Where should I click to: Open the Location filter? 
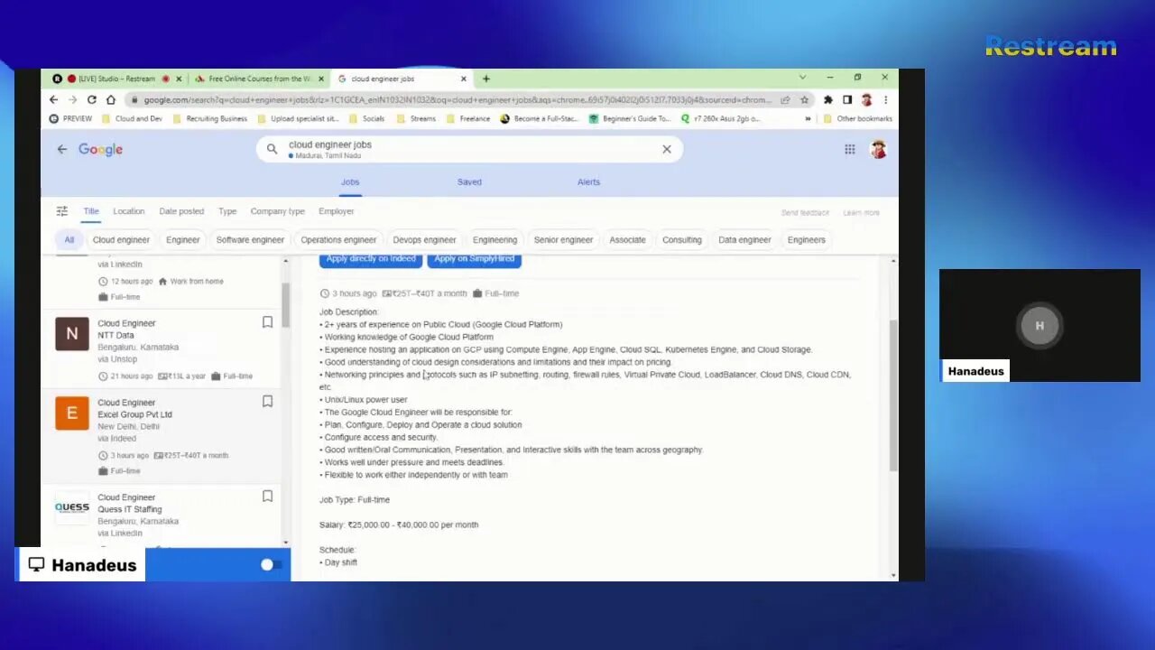[x=128, y=211]
